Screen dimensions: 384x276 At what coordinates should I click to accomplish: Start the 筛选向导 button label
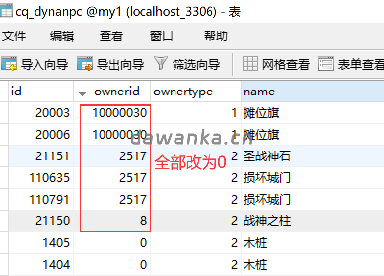(x=196, y=64)
